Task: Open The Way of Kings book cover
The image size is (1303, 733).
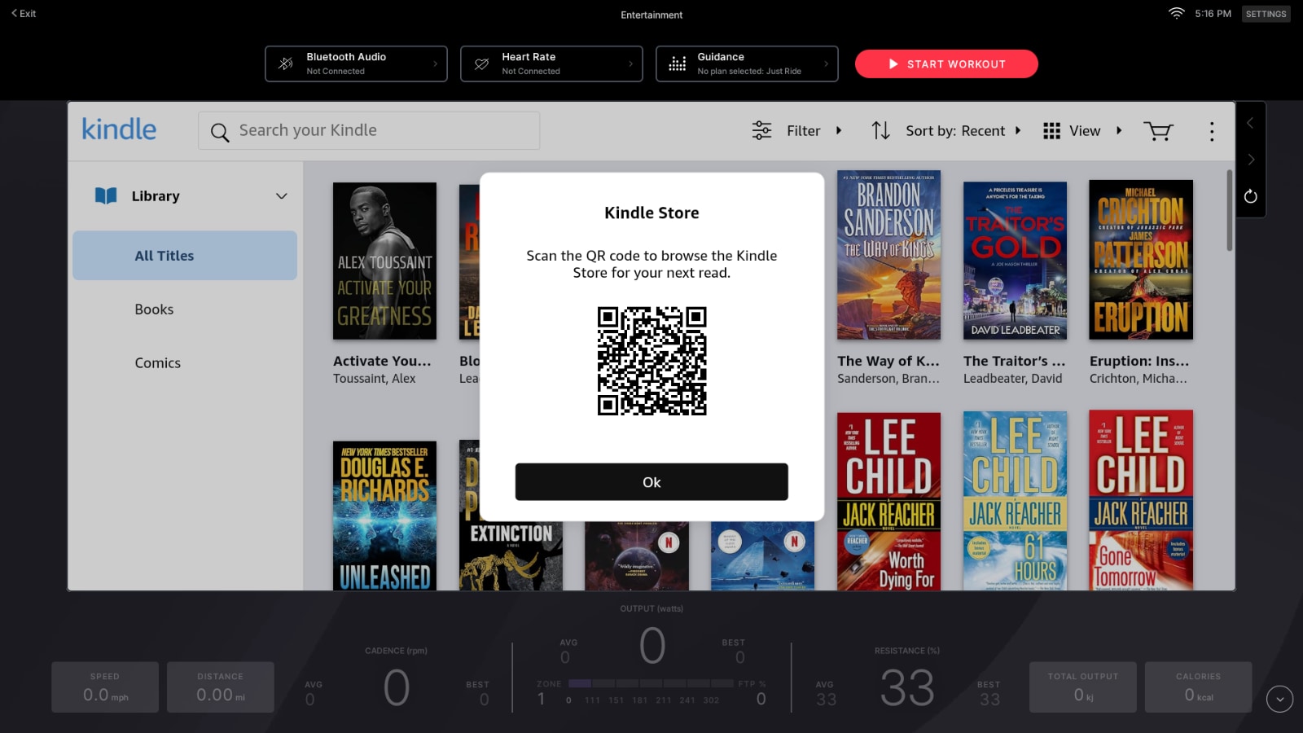Action: [888, 255]
